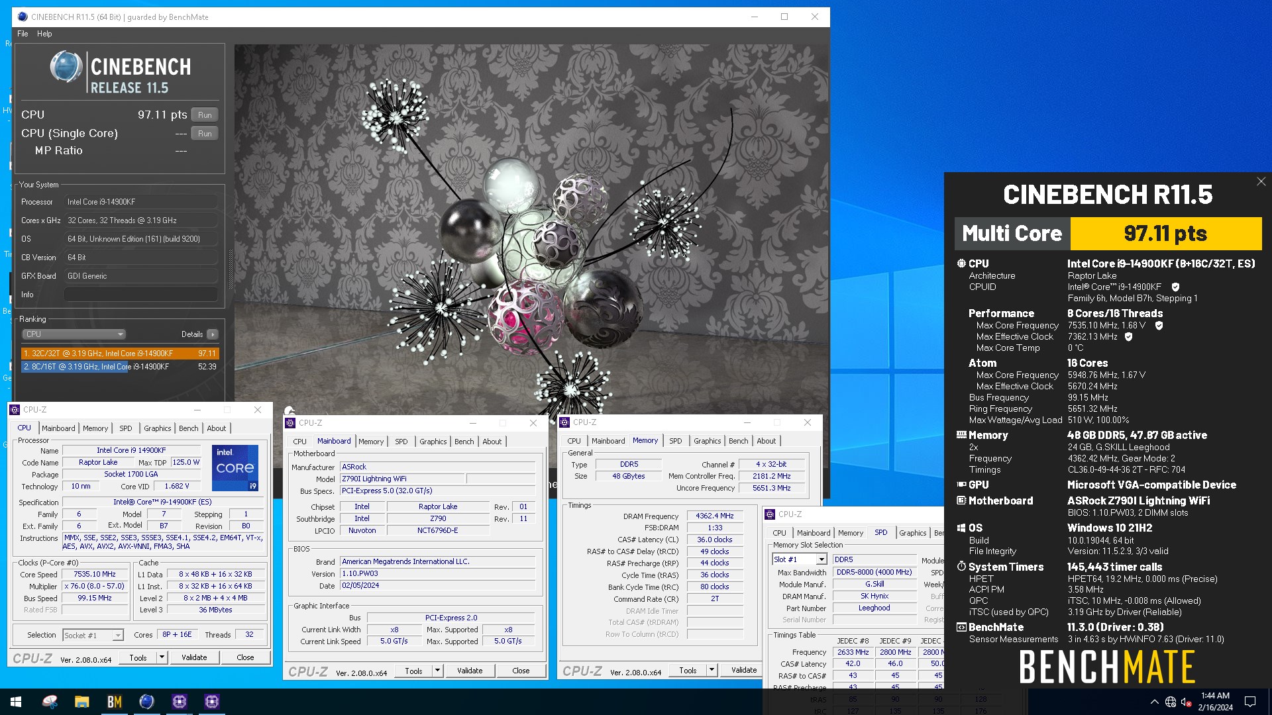The image size is (1272, 715).
Task: Switch to Cinebench via taskbar sphere icon
Action: click(146, 702)
